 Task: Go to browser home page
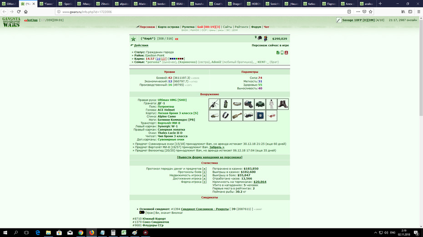[25, 11]
